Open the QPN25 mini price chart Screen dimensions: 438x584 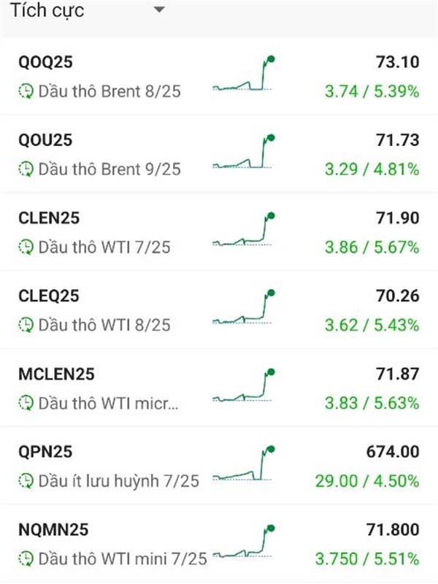tap(244, 463)
